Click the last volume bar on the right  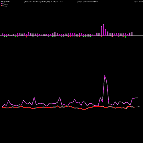132,34
